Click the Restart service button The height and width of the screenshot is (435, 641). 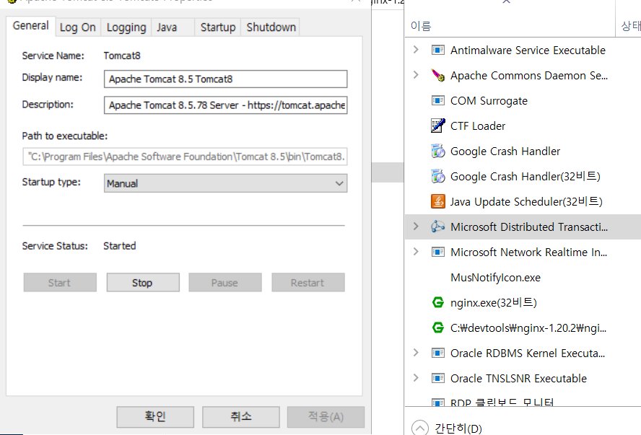pos(308,283)
